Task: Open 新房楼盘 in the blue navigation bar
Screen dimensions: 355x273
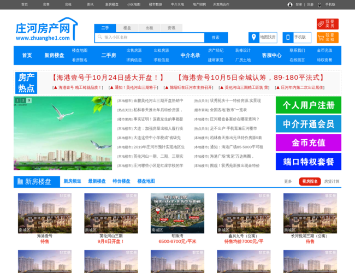Action: point(54,56)
